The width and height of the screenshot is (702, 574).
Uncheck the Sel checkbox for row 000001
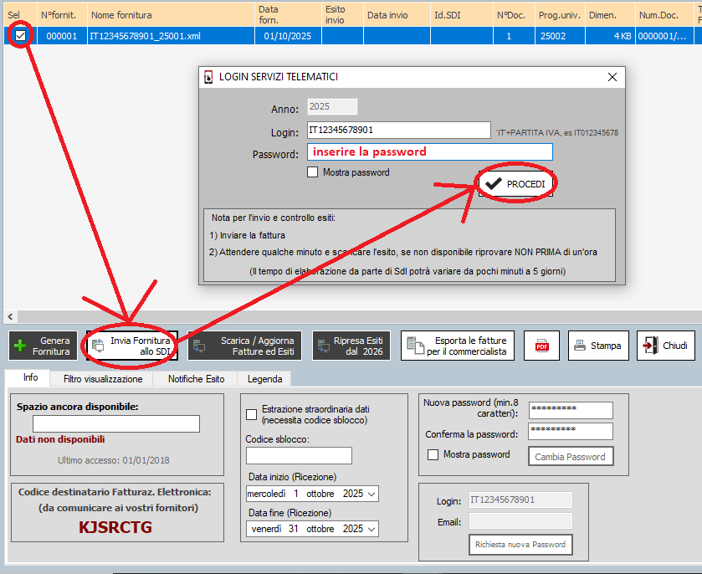coord(20,35)
